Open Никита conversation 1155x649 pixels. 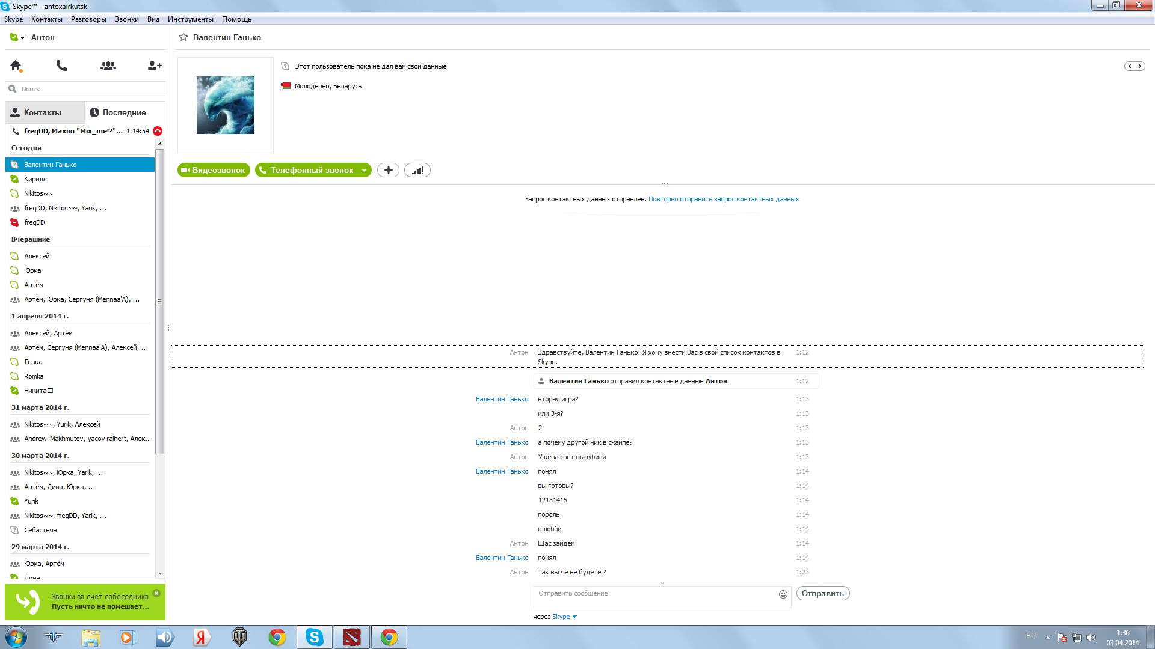80,391
